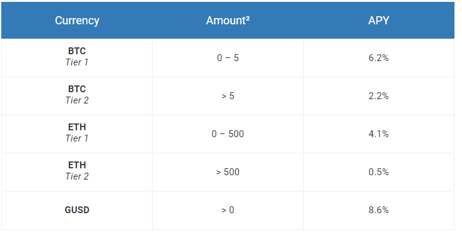
Task: Select the ETH Tier 1 currency cell
Action: 77,134
